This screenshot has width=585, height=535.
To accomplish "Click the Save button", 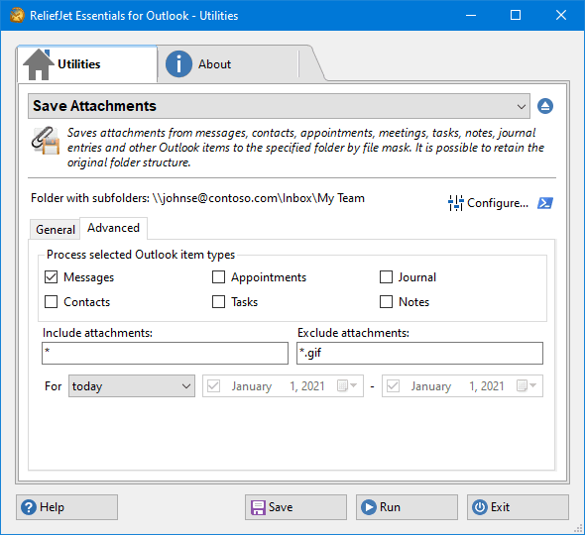I will [295, 507].
